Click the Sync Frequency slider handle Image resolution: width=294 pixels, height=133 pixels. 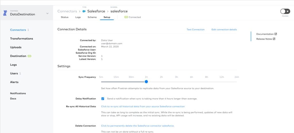coord(146,82)
